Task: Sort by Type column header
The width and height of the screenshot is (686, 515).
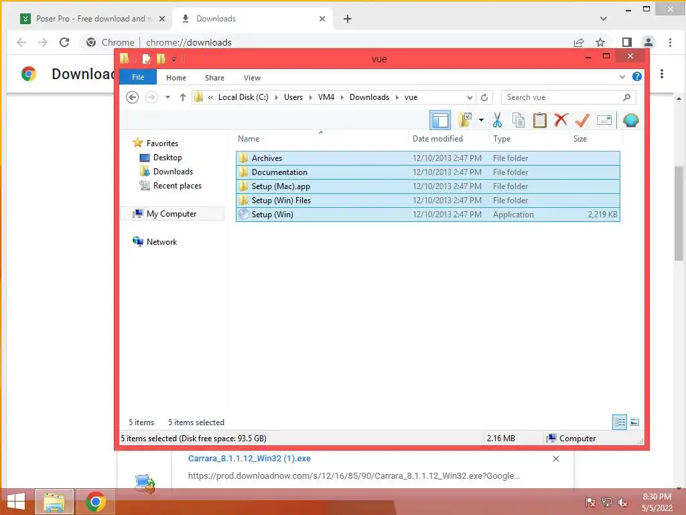Action: tap(529, 138)
